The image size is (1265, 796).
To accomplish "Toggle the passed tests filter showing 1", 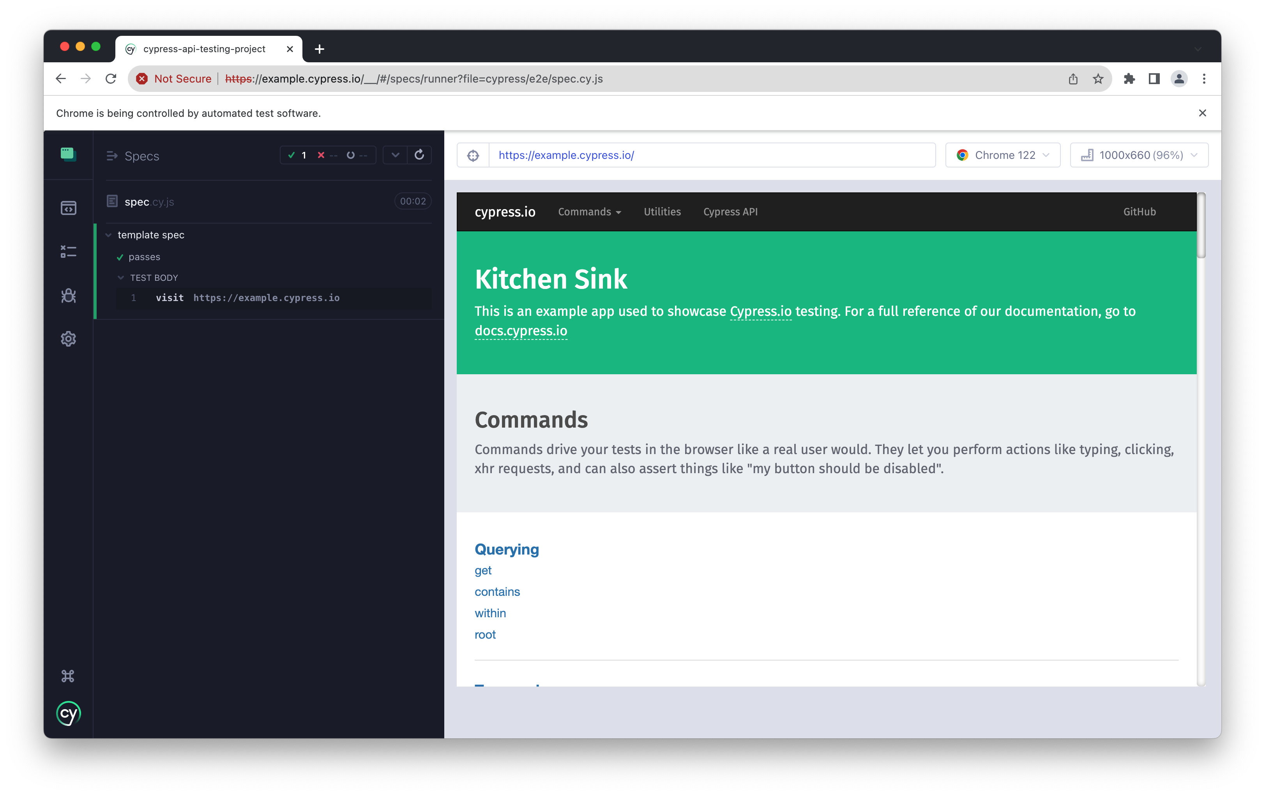I will 297,155.
